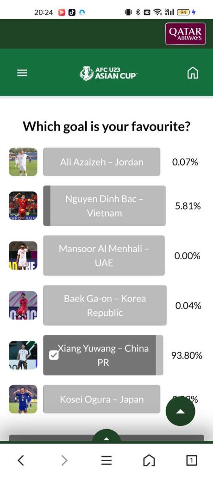Choose Baek Ga-on – Korea Republic option
This screenshot has height=477, width=213.
click(x=105, y=306)
